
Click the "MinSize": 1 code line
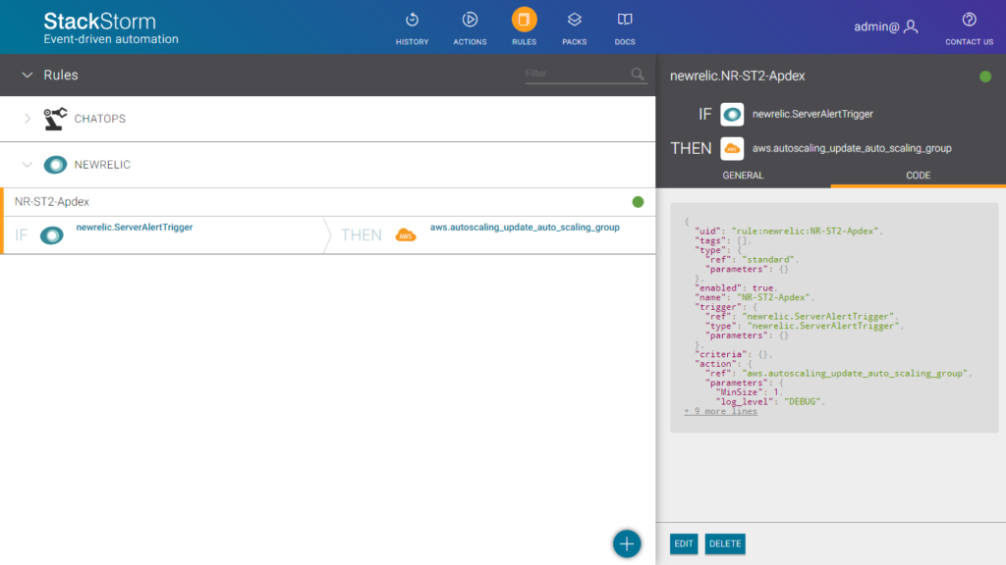[750, 392]
